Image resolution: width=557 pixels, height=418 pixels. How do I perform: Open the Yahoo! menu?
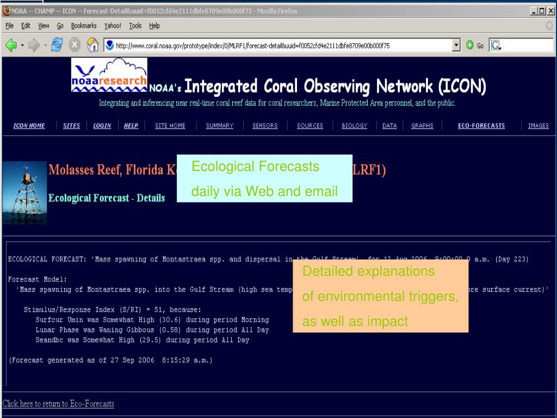click(113, 26)
